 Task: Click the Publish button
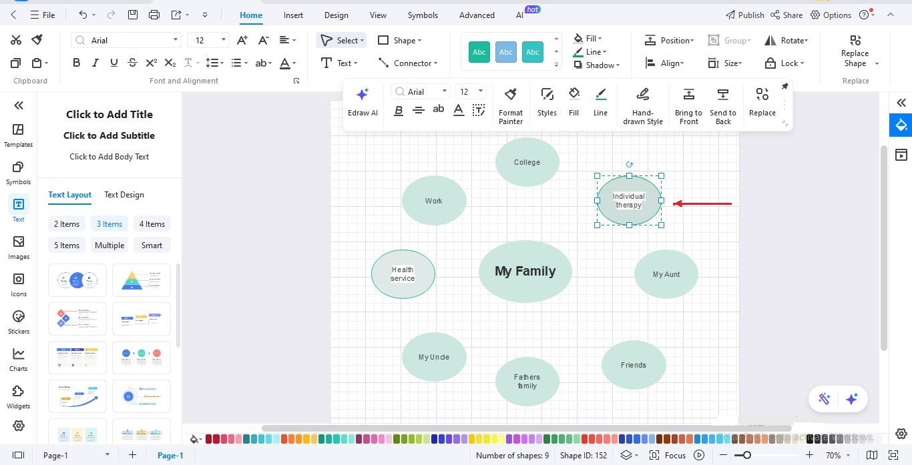744,15
